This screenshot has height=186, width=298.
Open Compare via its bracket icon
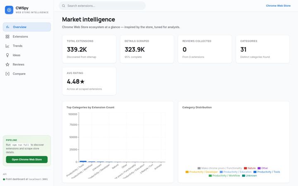7,74
